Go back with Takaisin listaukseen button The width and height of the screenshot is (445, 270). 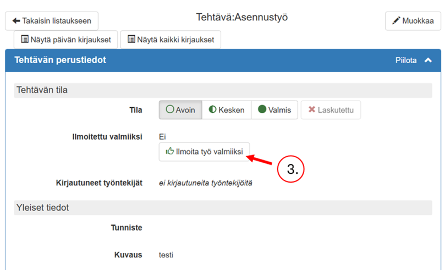click(52, 21)
